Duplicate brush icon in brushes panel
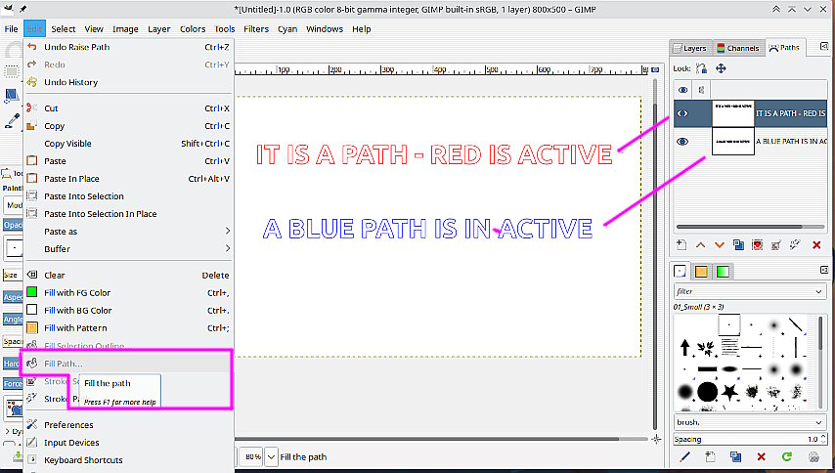Image resolution: width=835 pixels, height=473 pixels. click(735, 456)
